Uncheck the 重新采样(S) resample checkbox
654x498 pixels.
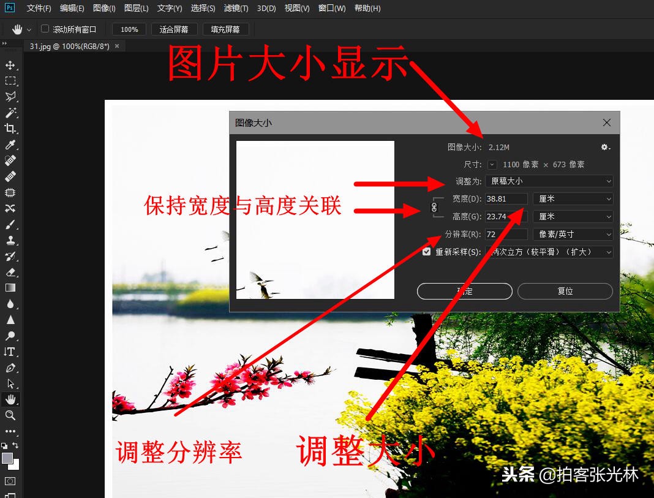427,251
